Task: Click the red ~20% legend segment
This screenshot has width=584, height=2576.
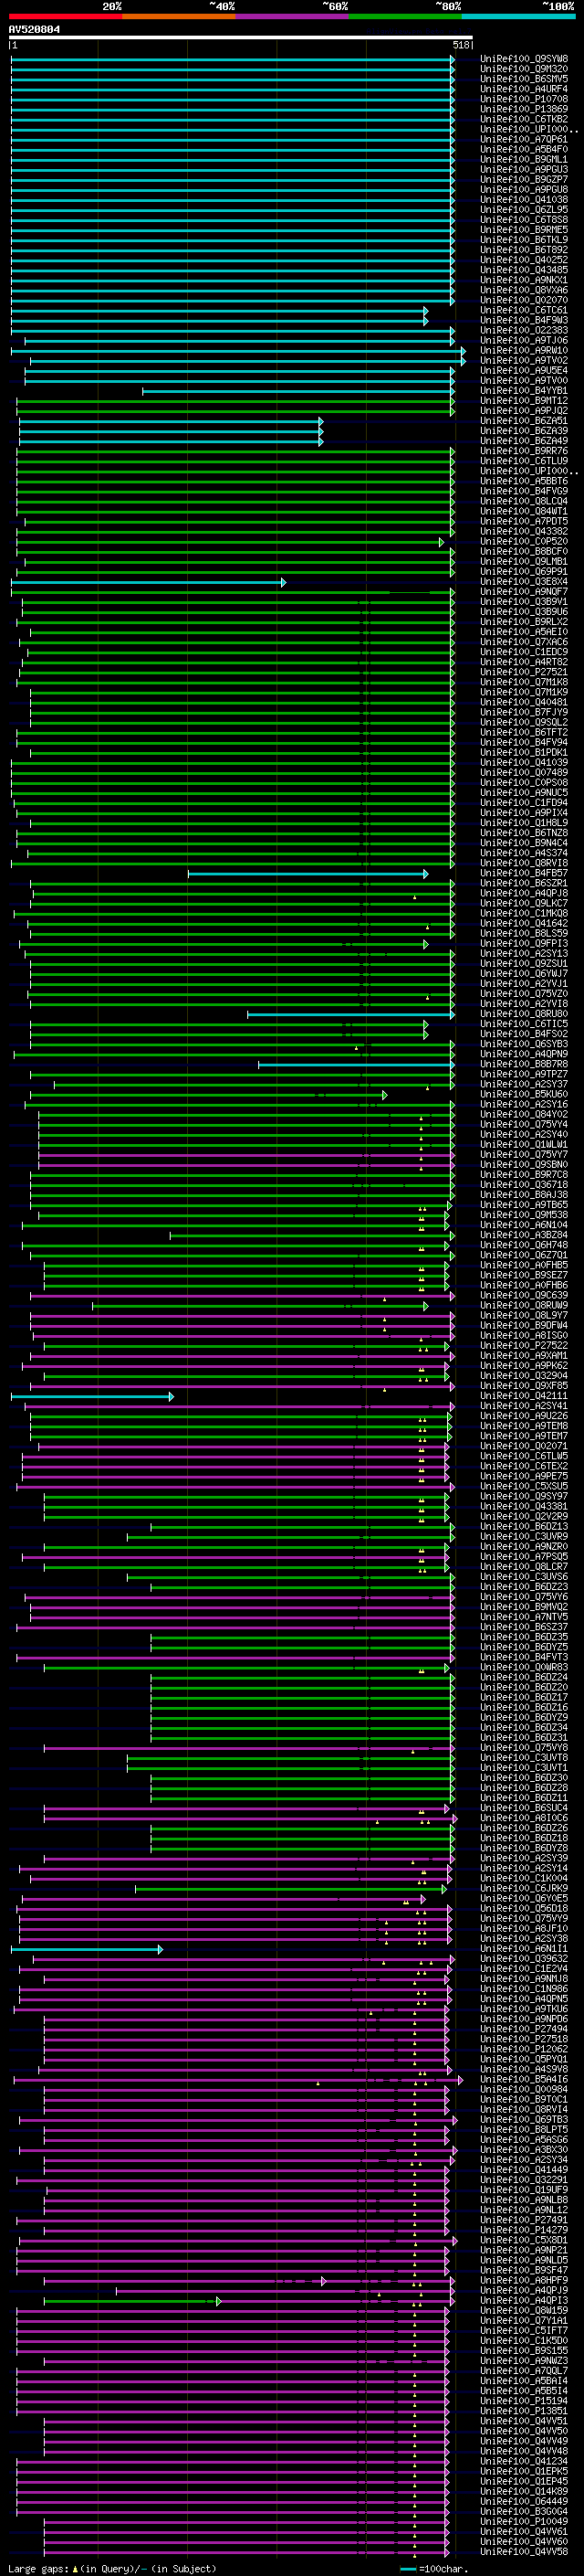Action: 66,16
